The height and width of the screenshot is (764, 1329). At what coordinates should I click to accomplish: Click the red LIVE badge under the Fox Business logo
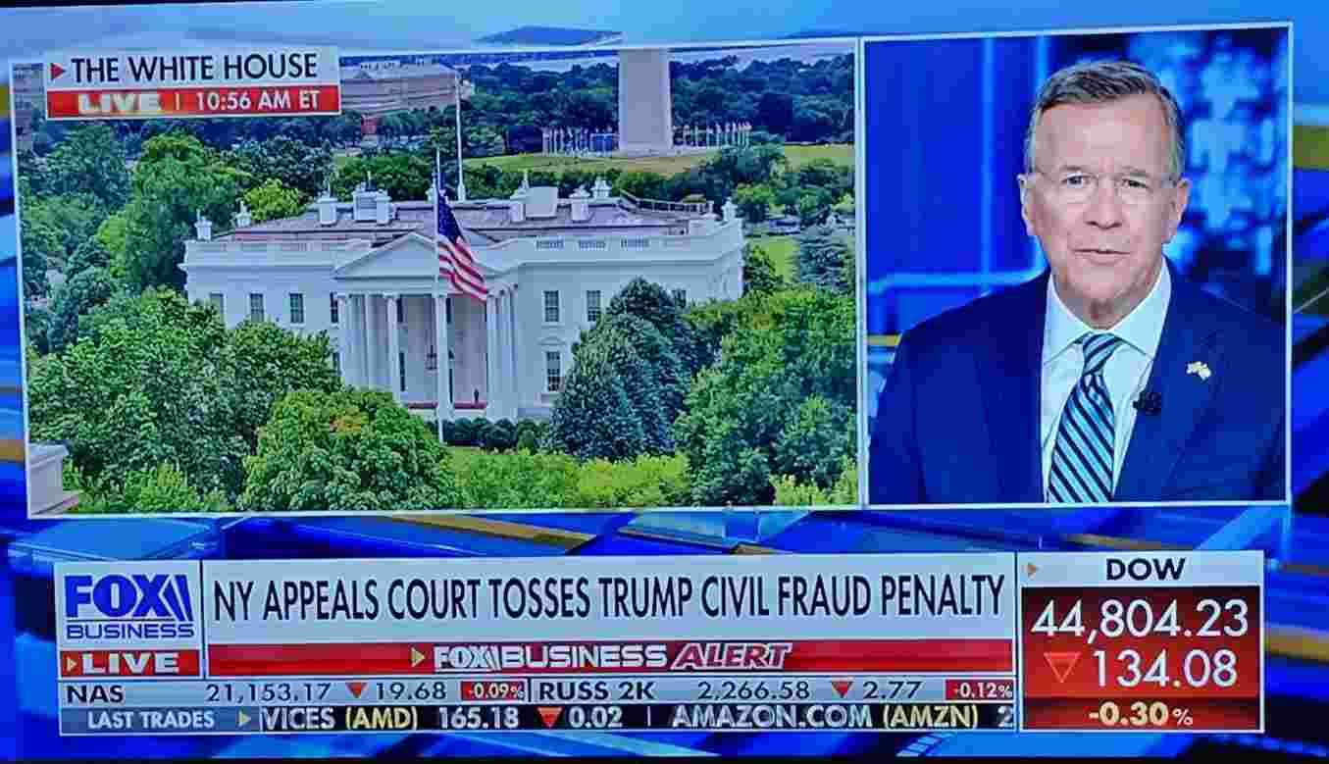point(129,663)
